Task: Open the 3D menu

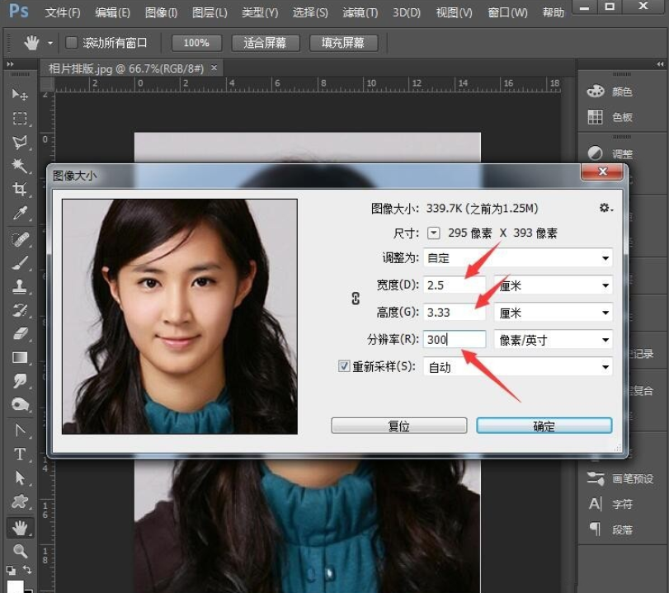Action: coord(407,12)
